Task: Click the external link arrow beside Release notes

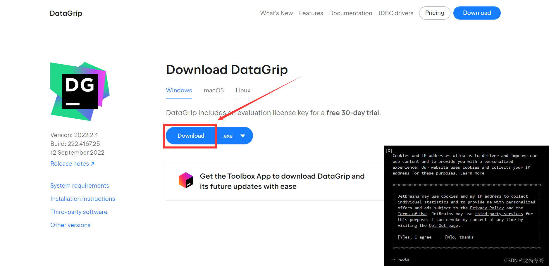Action: [93, 164]
